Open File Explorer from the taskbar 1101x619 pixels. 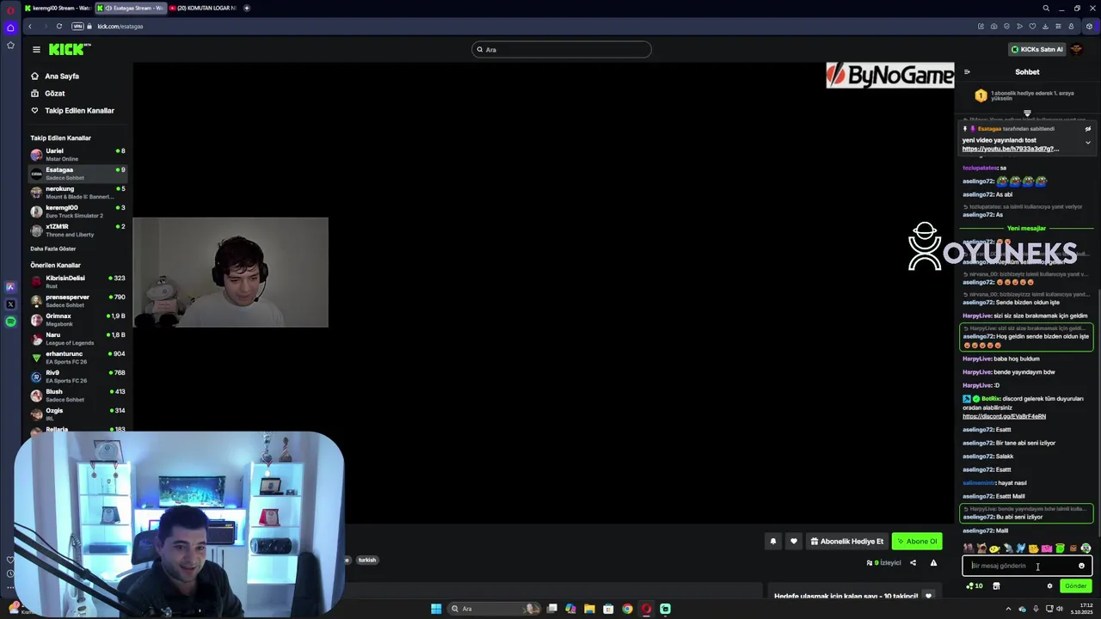pyautogui.click(x=589, y=609)
